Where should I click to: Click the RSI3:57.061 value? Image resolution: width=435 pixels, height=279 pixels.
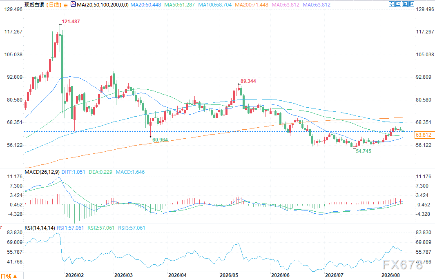point(132,228)
